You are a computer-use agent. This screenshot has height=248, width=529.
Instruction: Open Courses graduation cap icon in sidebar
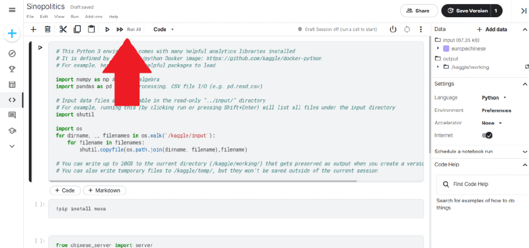(x=12, y=131)
